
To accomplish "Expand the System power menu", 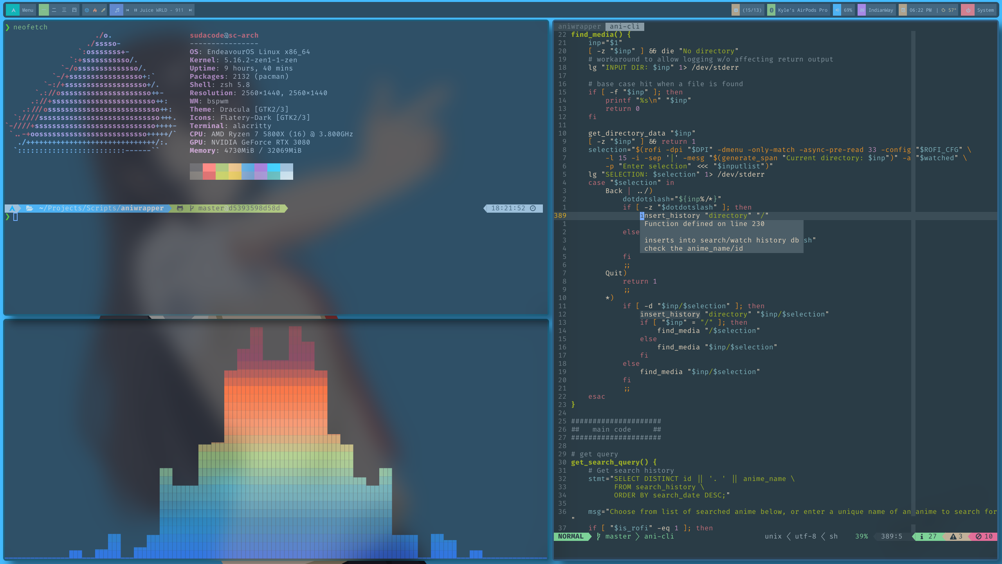I will pyautogui.click(x=985, y=10).
